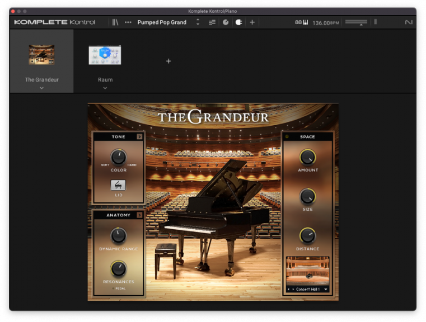Open the perform panel dial icon
This screenshot has height=322, width=426.
pos(226,22)
